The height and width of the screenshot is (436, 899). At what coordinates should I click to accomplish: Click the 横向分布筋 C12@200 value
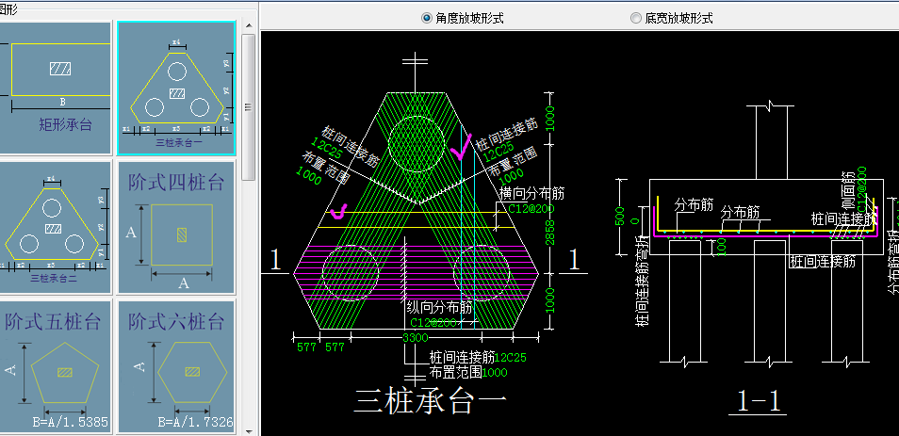(531, 208)
